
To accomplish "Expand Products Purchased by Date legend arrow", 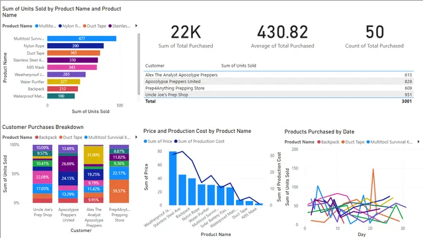I will tap(418, 141).
